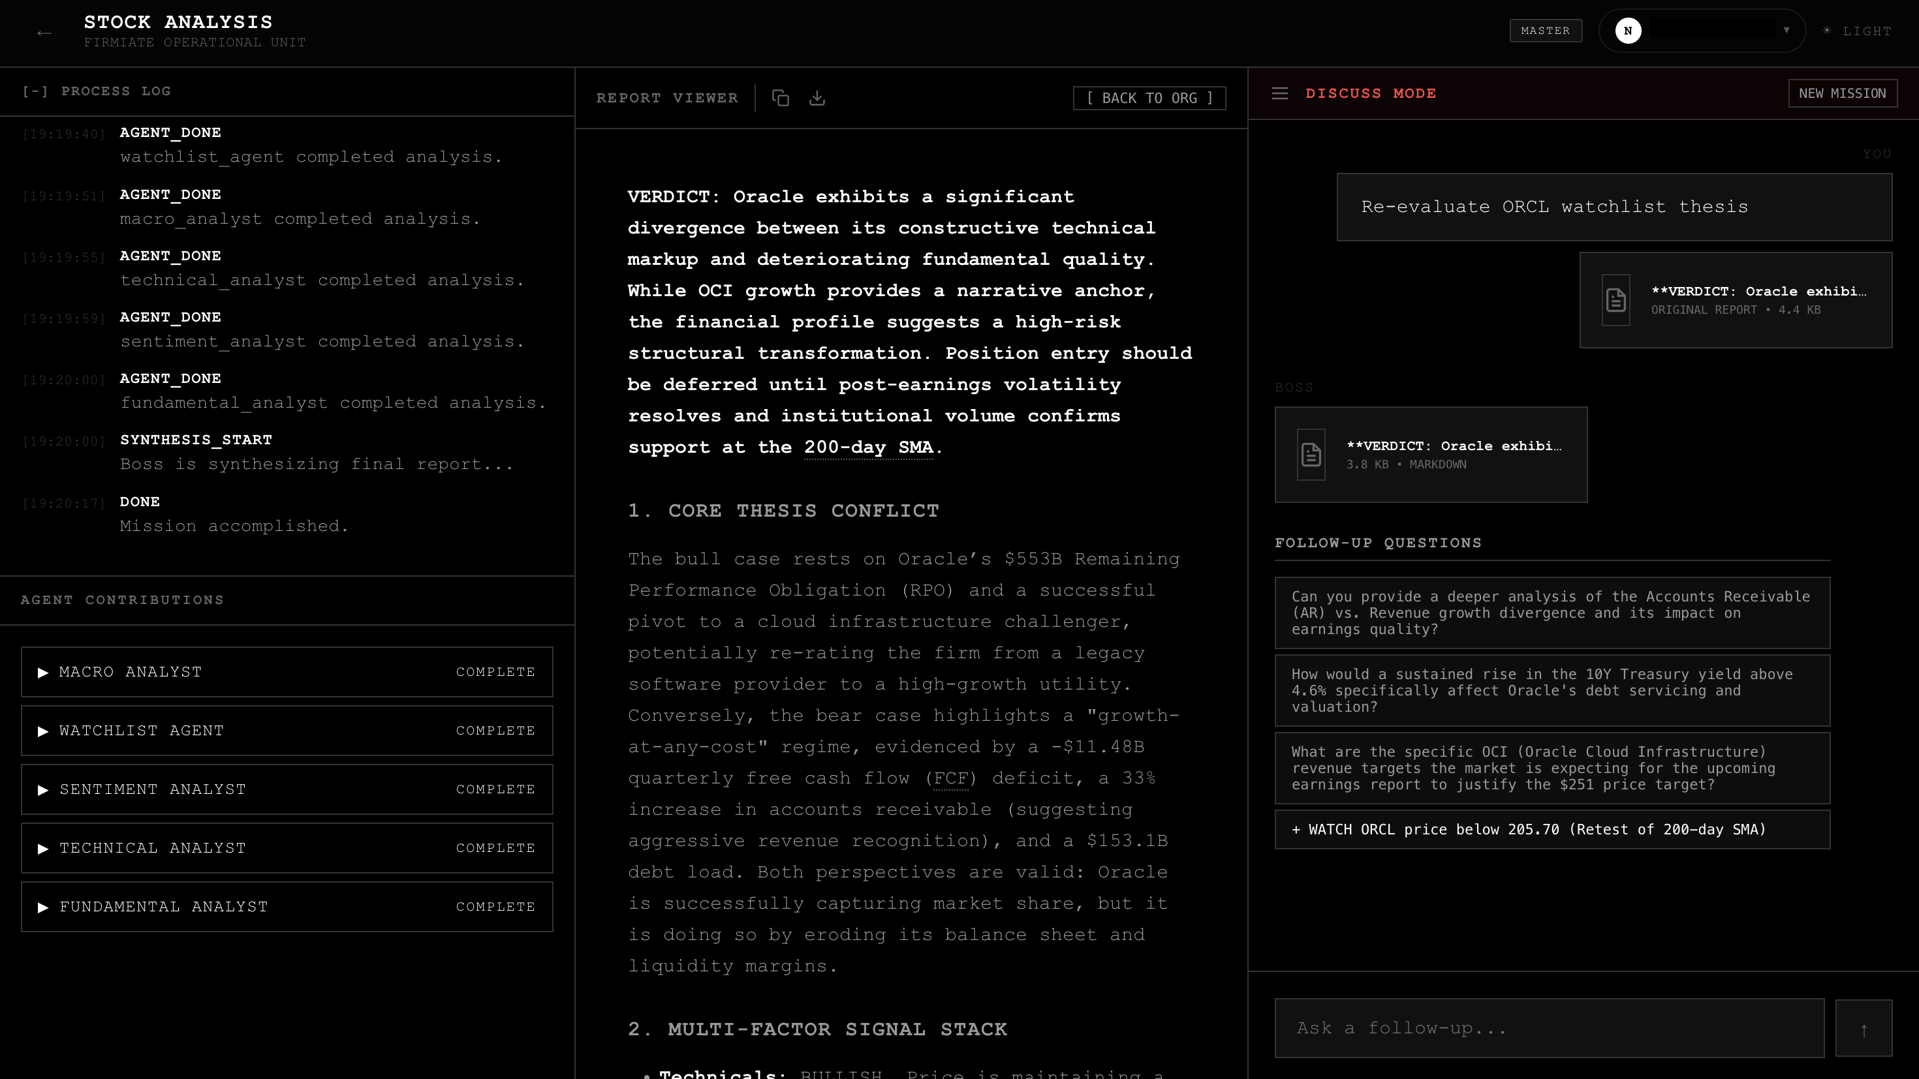Screen dimensions: 1919x1079
Task: Click the Back to Org button
Action: [x=1149, y=98]
